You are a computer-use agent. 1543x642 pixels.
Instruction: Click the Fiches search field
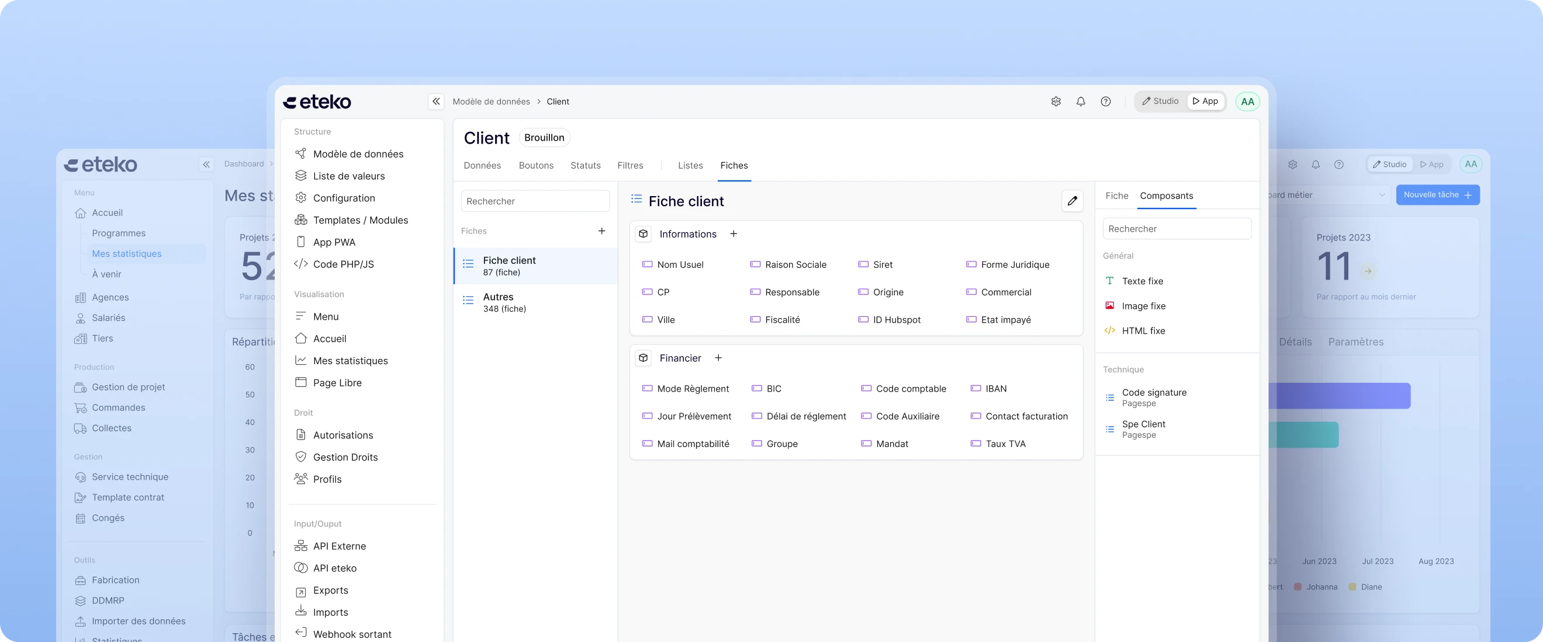(x=535, y=201)
